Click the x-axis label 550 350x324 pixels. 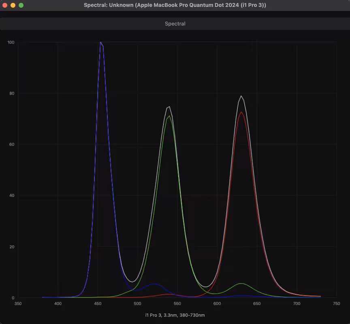pyautogui.click(x=177, y=303)
